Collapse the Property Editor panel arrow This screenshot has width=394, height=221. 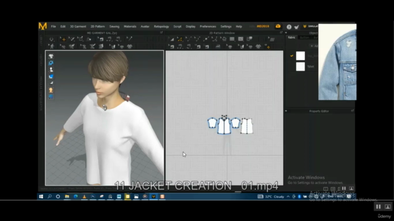(x=286, y=110)
